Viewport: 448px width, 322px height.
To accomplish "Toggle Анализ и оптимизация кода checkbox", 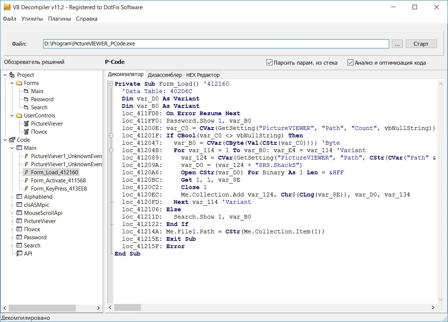I will click(x=350, y=62).
